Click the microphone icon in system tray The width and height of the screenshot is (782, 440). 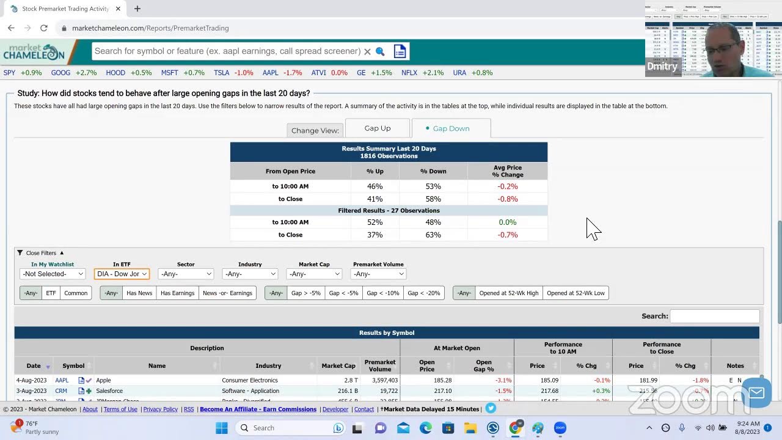(x=682, y=428)
